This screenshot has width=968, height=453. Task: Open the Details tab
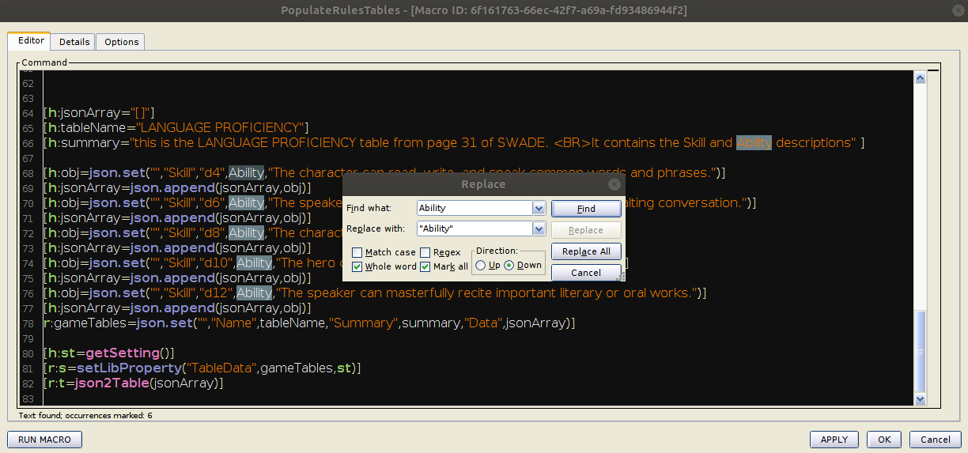coord(74,42)
